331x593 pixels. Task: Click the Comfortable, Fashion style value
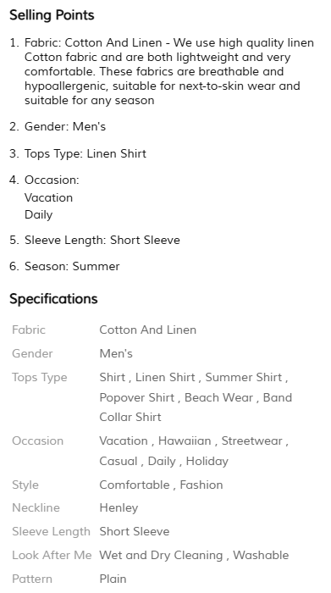click(x=161, y=485)
